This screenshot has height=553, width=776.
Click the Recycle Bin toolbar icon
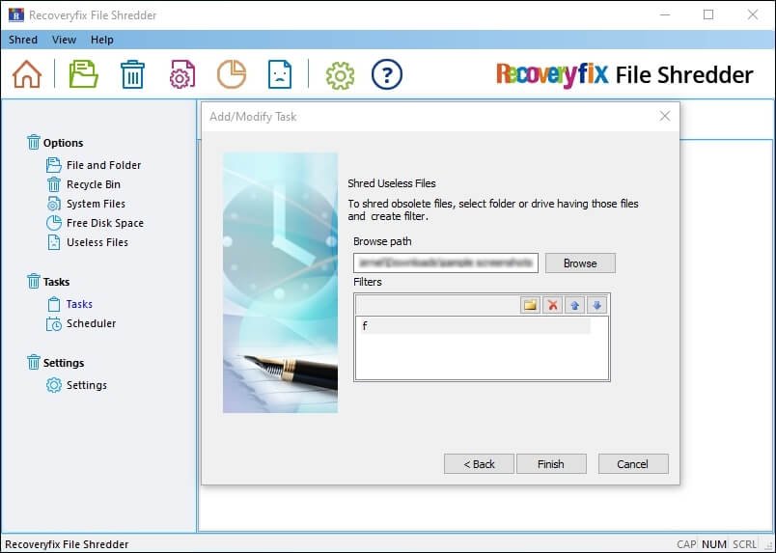click(132, 74)
